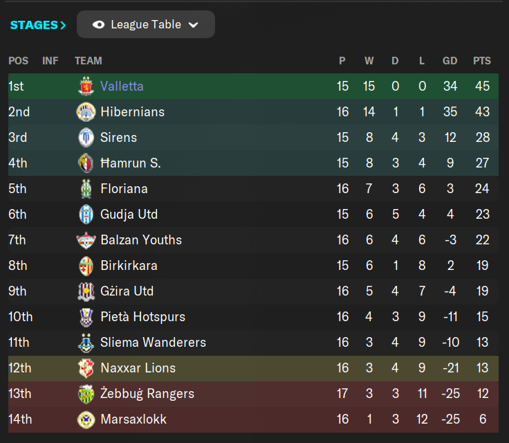Viewport: 509px width, 443px height.
Task: Click the Balzan Youths crest icon
Action: 86,240
